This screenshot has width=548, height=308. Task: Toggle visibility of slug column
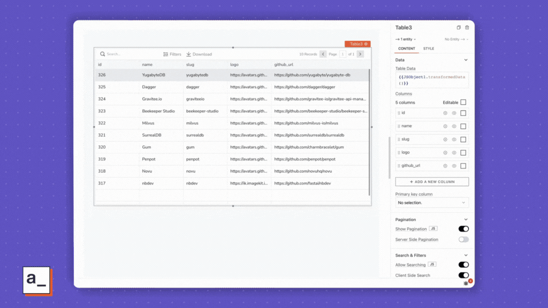coord(454,140)
